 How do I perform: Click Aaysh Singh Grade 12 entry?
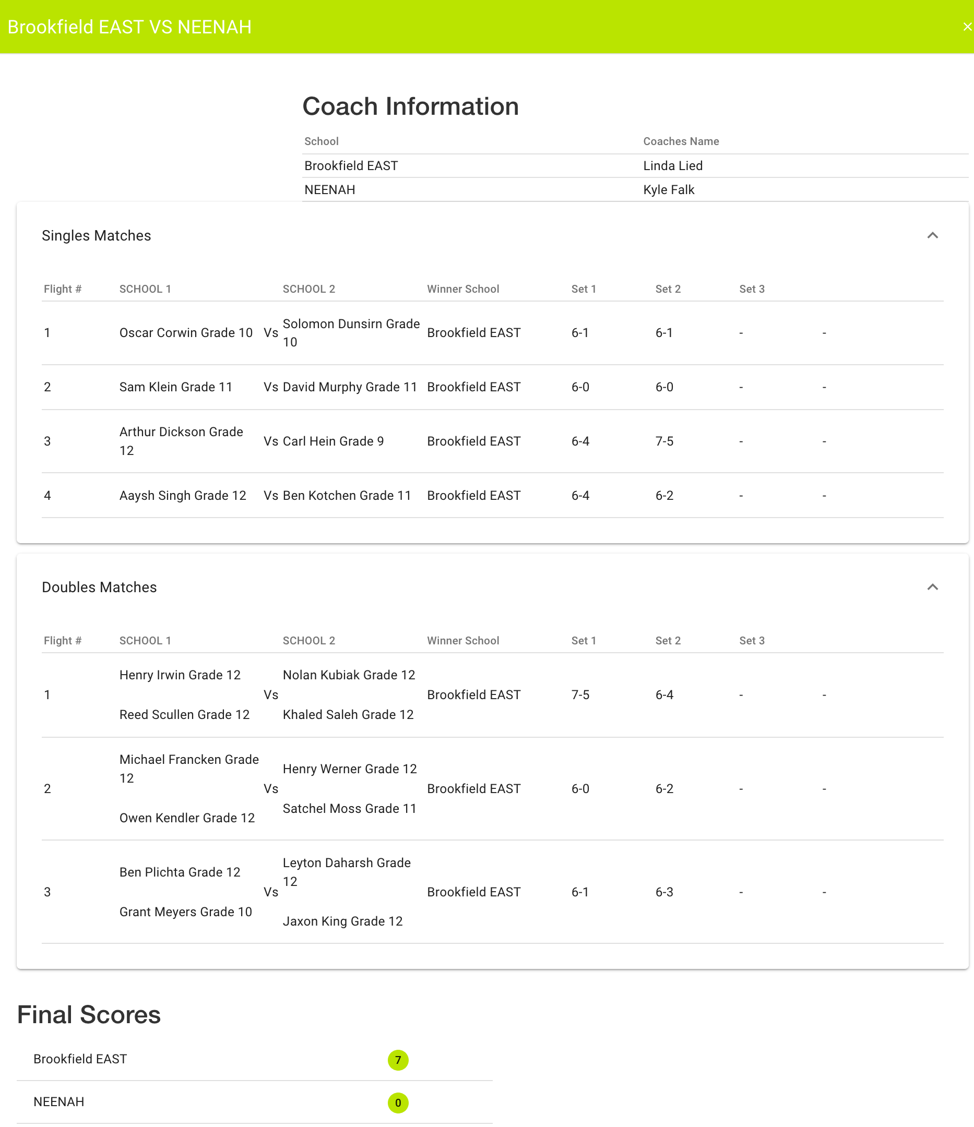[183, 496]
